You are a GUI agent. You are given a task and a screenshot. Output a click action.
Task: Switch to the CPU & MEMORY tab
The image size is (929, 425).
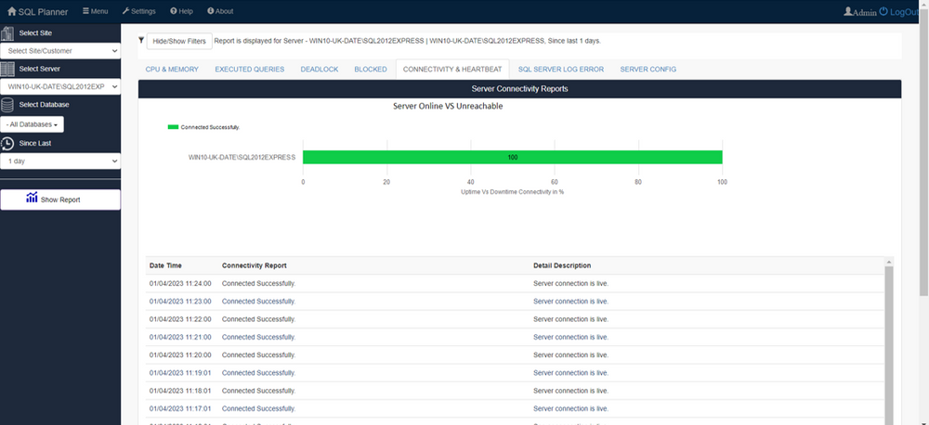(x=172, y=70)
